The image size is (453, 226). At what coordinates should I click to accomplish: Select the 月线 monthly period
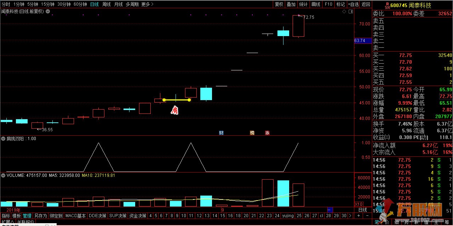pyautogui.click(x=119, y=4)
